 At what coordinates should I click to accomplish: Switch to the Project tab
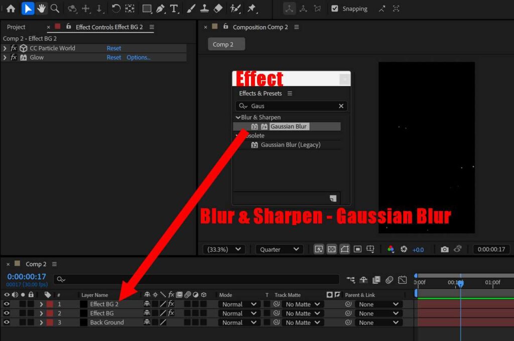pyautogui.click(x=16, y=27)
